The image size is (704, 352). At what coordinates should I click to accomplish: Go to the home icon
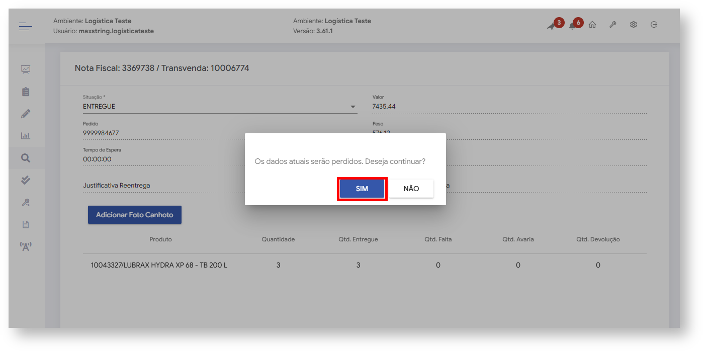coord(592,25)
